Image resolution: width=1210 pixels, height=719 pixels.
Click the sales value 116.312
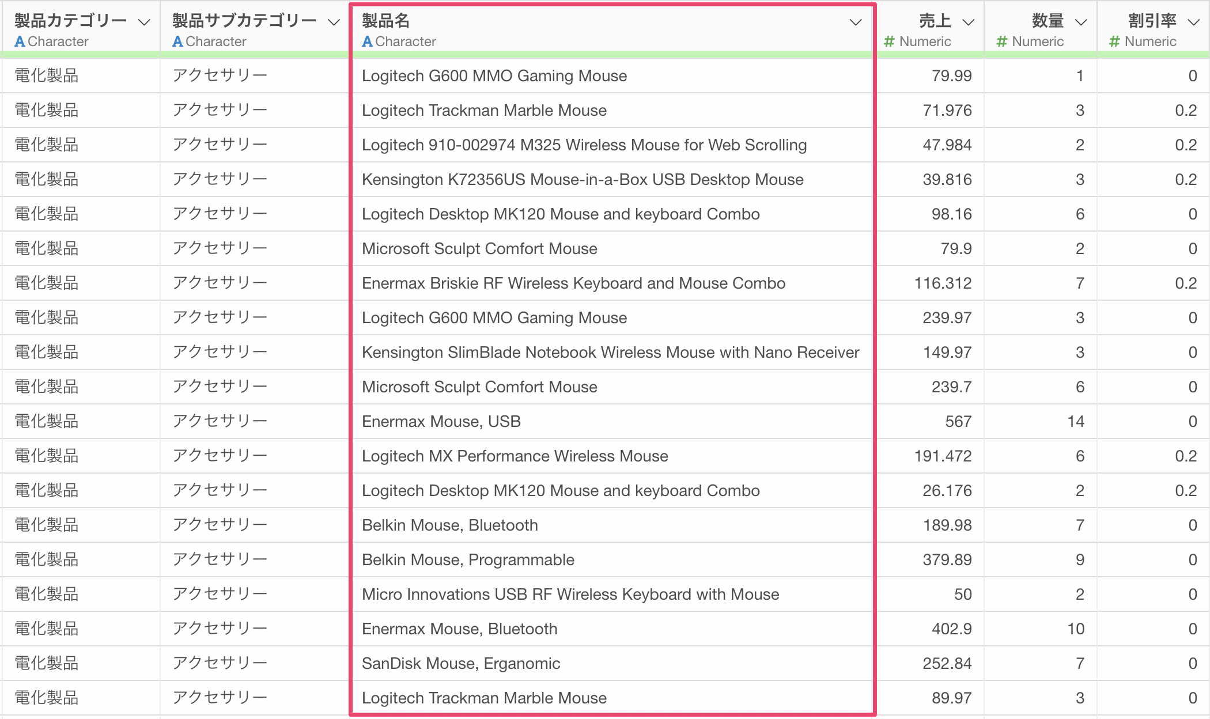pos(943,283)
